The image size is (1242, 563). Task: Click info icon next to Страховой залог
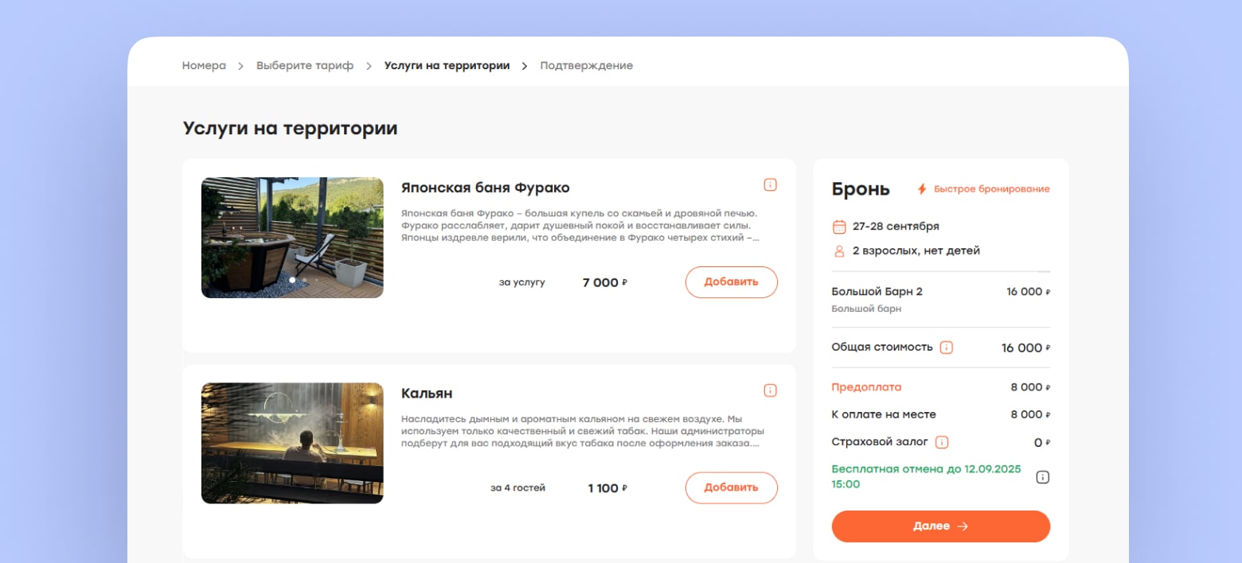[x=942, y=442]
